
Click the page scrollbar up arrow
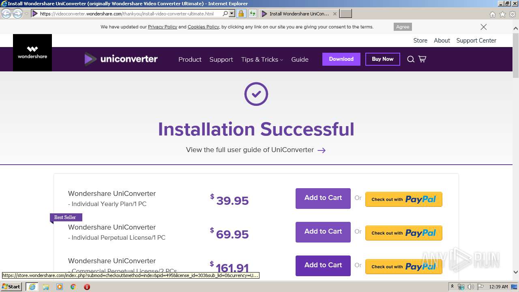[x=516, y=28]
